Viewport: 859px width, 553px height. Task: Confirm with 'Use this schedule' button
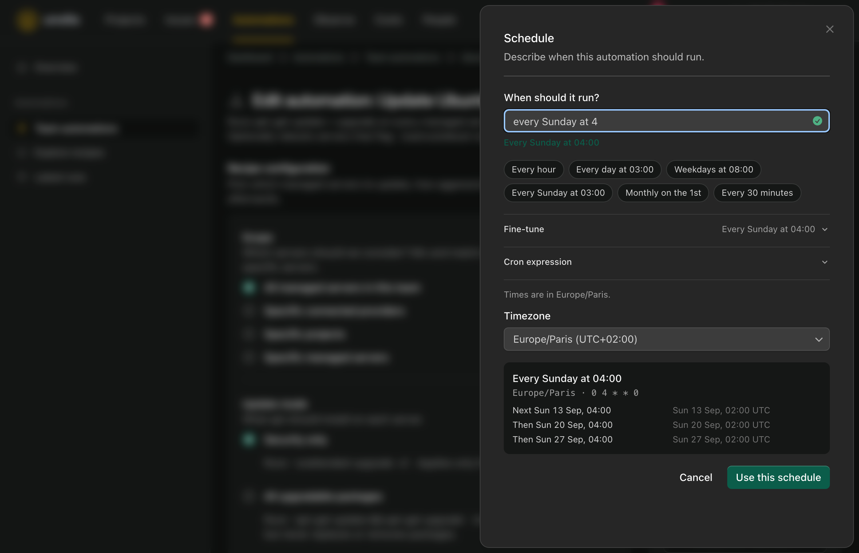778,477
